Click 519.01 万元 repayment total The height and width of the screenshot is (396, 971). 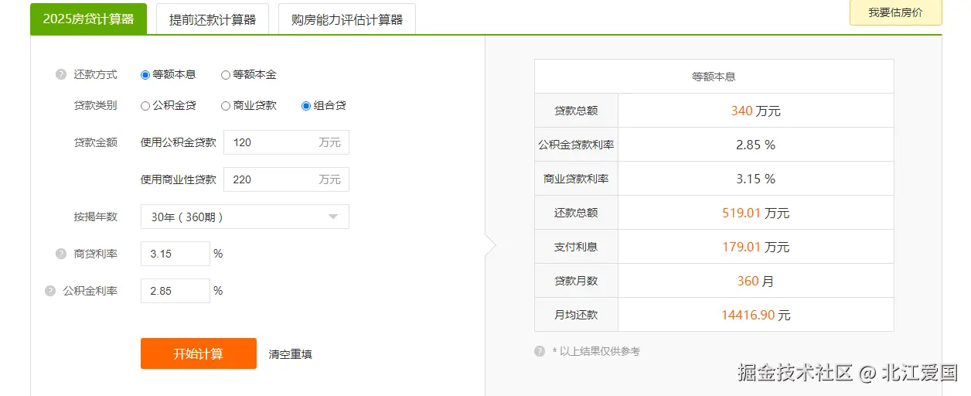[x=756, y=213]
